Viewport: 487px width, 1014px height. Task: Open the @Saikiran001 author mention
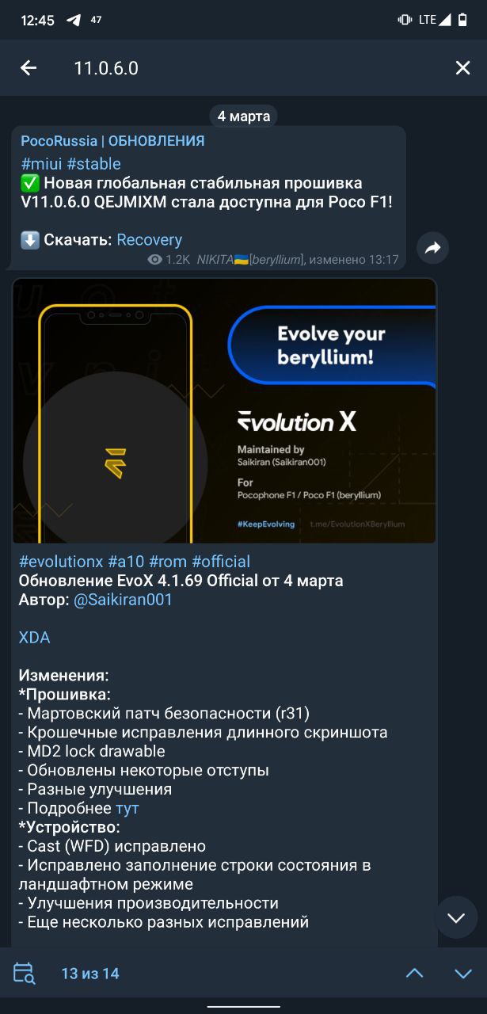click(x=123, y=600)
